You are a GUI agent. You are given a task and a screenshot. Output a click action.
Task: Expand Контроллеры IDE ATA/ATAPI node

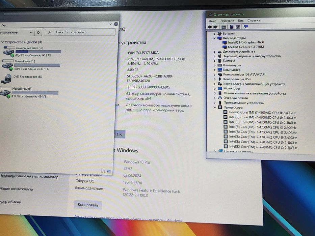215,75
